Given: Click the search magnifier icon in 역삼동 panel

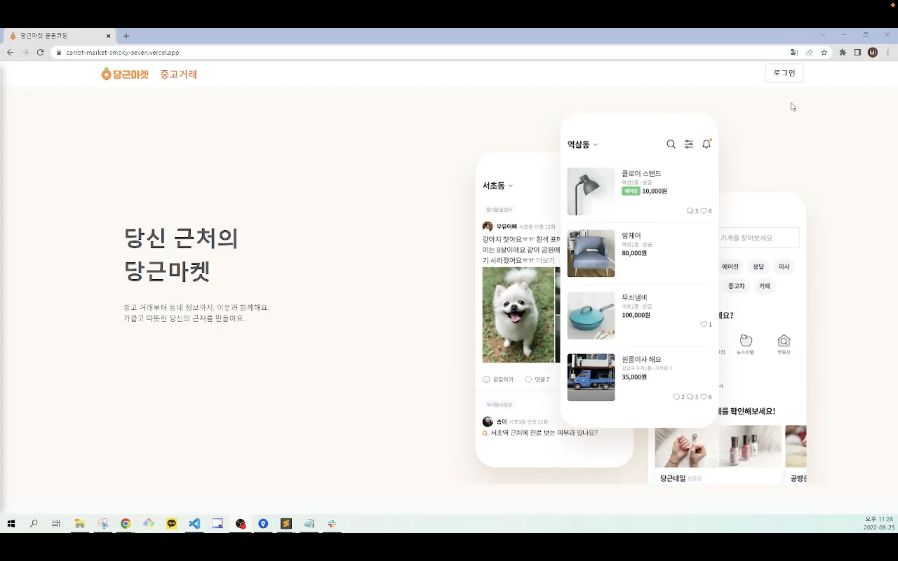Looking at the screenshot, I should click(670, 144).
